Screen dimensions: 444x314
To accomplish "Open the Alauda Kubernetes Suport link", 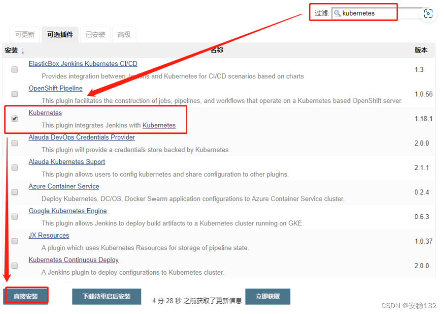I will [x=67, y=161].
